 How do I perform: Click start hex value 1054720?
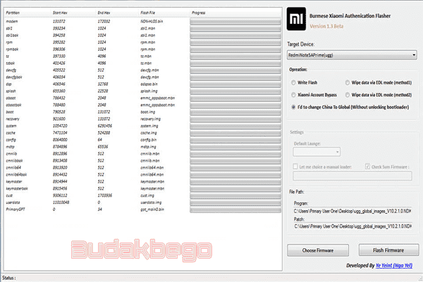60,126
